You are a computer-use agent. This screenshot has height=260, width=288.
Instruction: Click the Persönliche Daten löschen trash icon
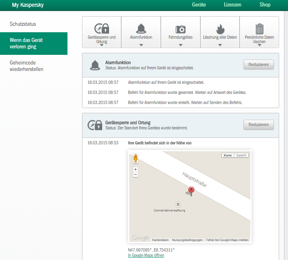click(259, 29)
